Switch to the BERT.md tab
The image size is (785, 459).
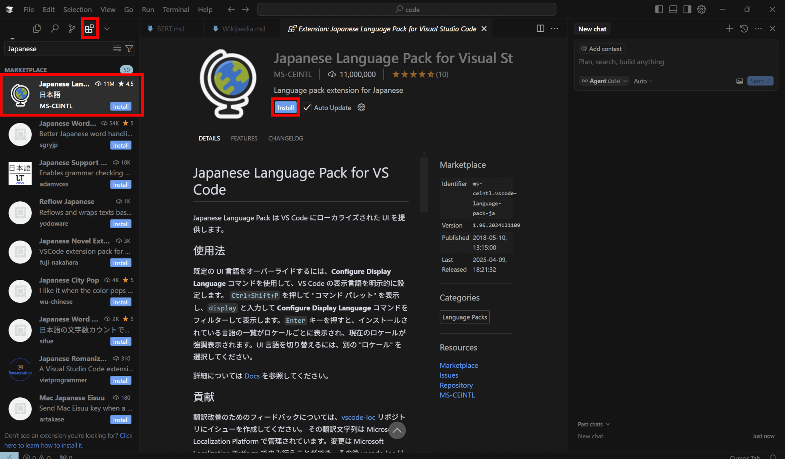click(170, 29)
